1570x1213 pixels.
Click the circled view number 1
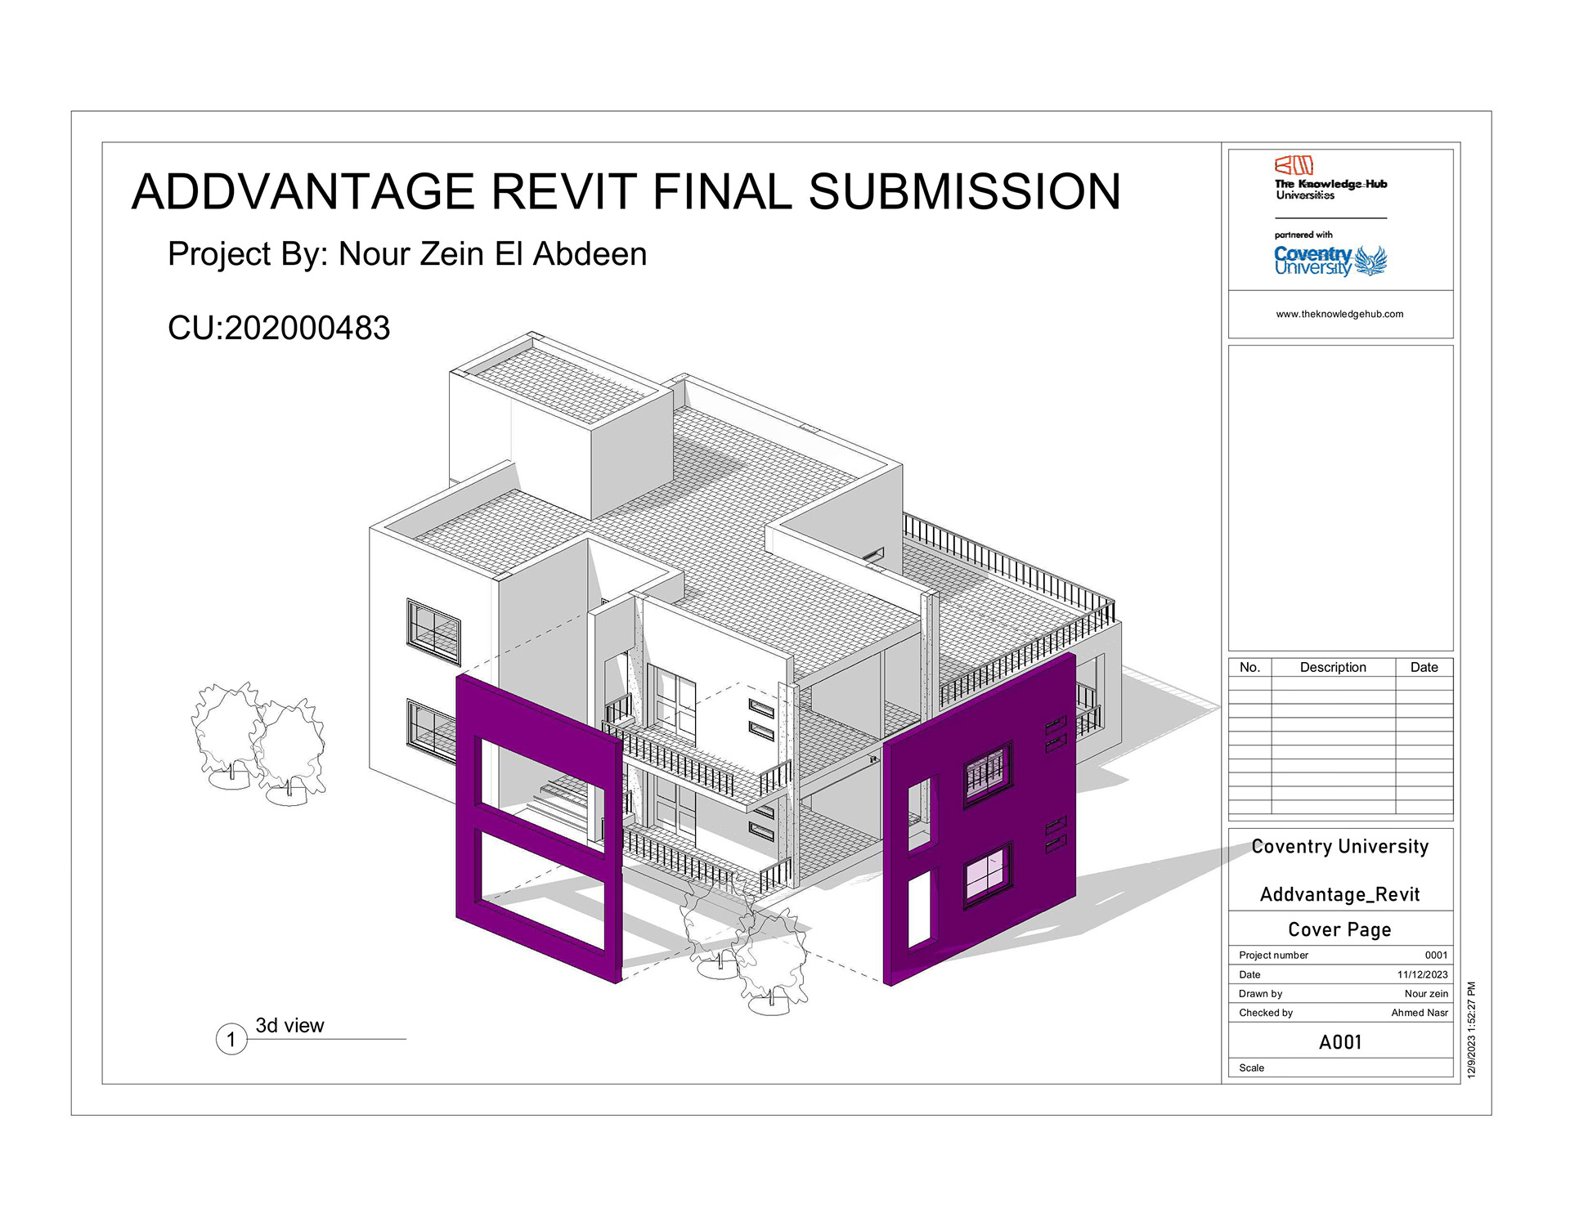coord(231,1040)
